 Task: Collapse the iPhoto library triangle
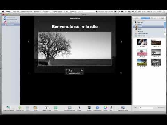tap(134, 24)
